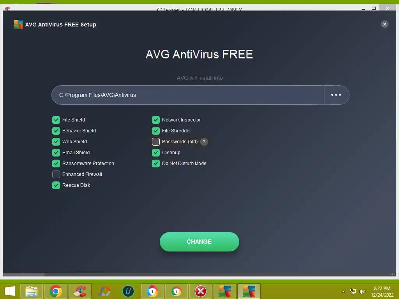399x299 pixels.
Task: Open the Windows Start menu
Action: pos(10,291)
